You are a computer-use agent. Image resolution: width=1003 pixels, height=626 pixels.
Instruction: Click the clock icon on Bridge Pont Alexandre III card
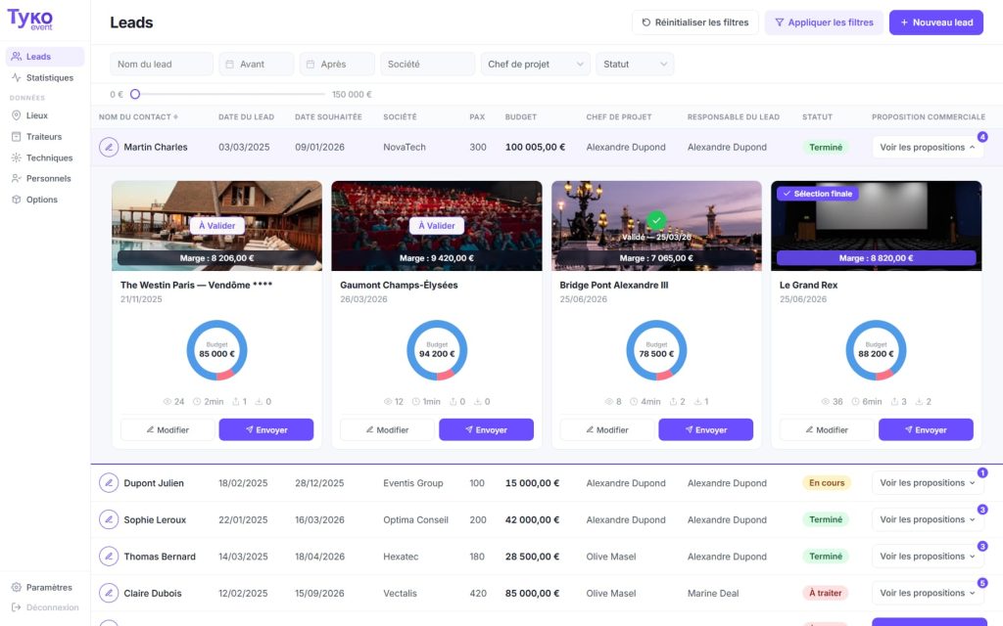[634, 402]
